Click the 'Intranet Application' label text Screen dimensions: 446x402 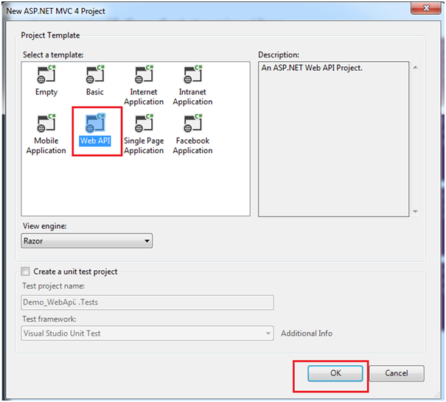click(x=192, y=96)
